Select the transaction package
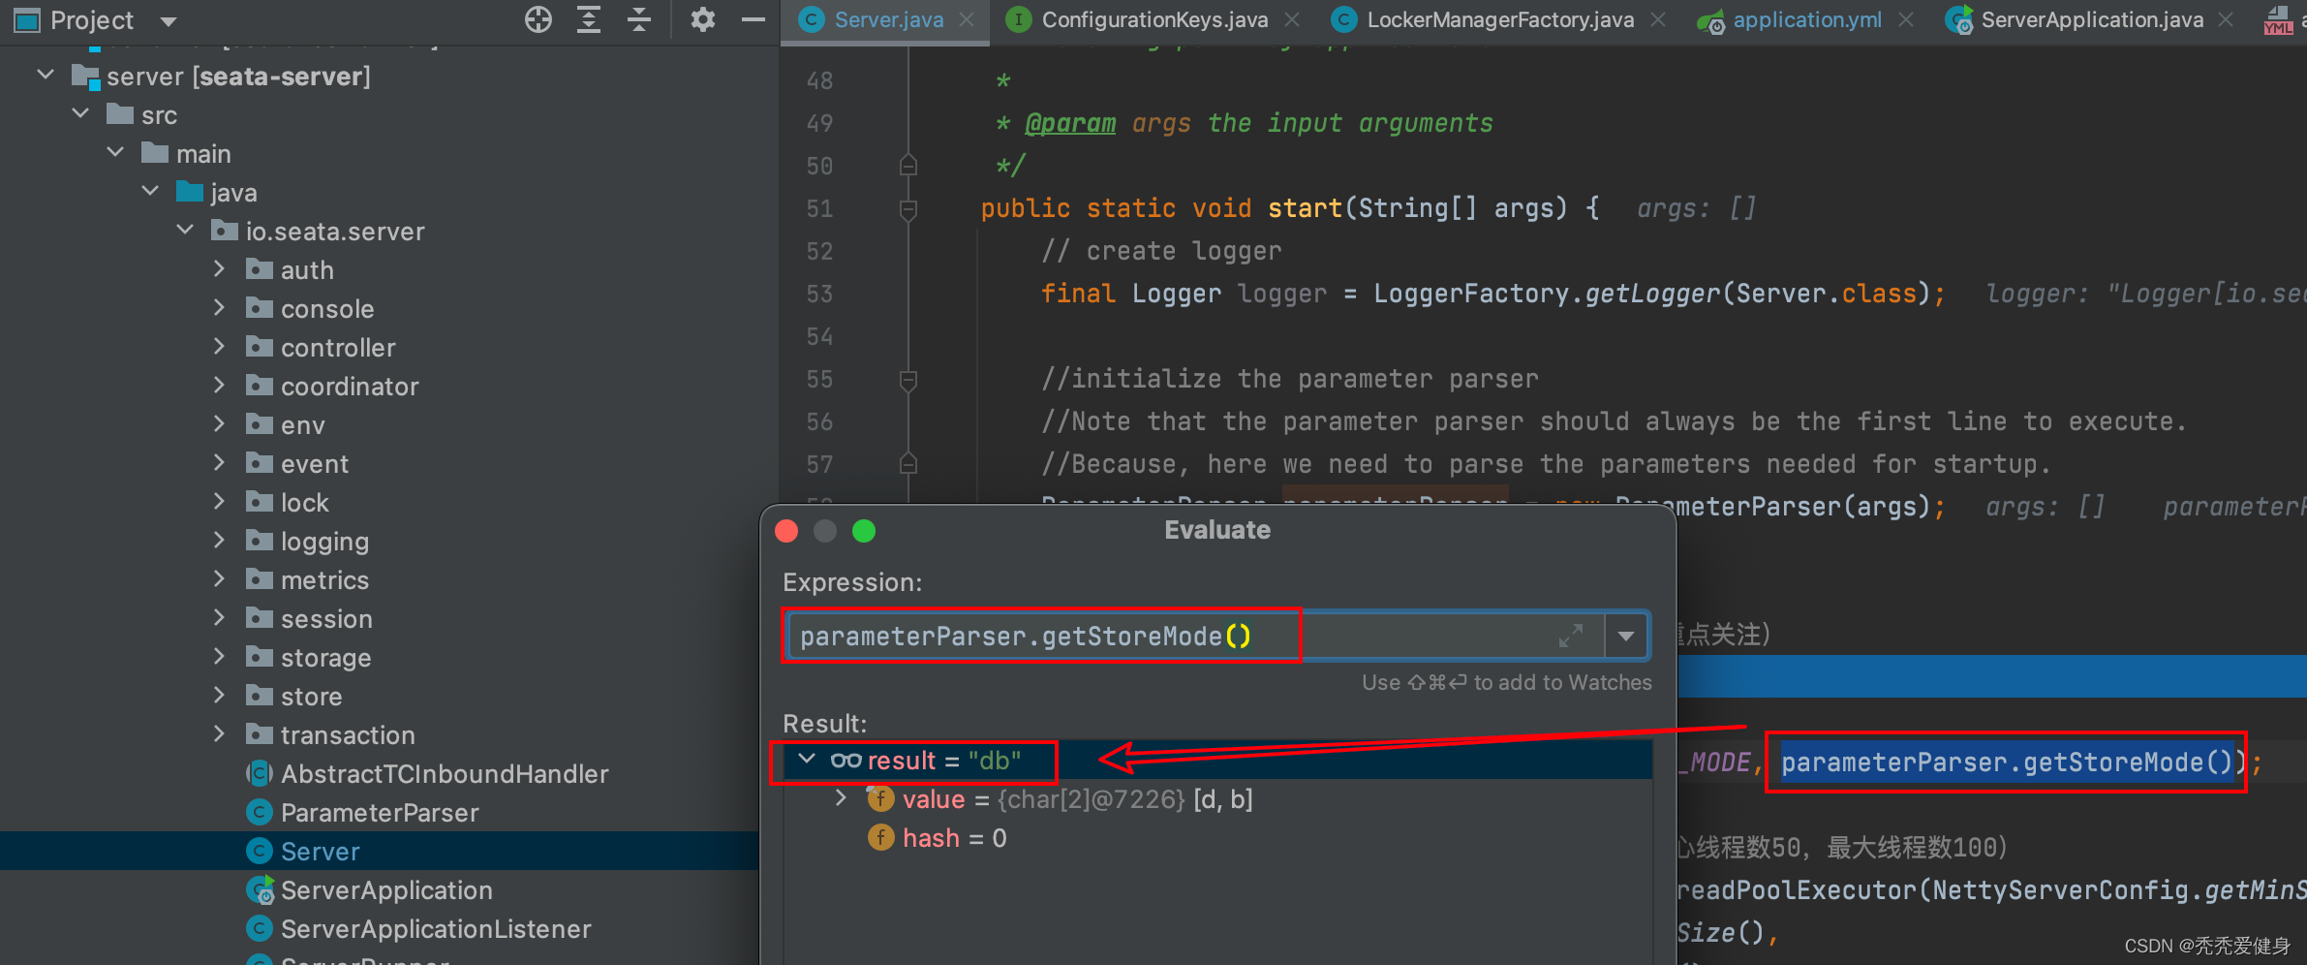Screen dimensions: 2307x965 click(x=348, y=735)
